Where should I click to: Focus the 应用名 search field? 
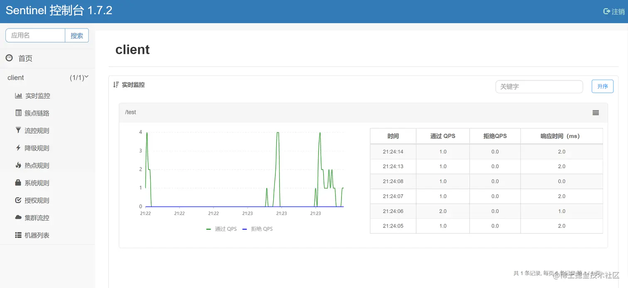click(x=35, y=36)
